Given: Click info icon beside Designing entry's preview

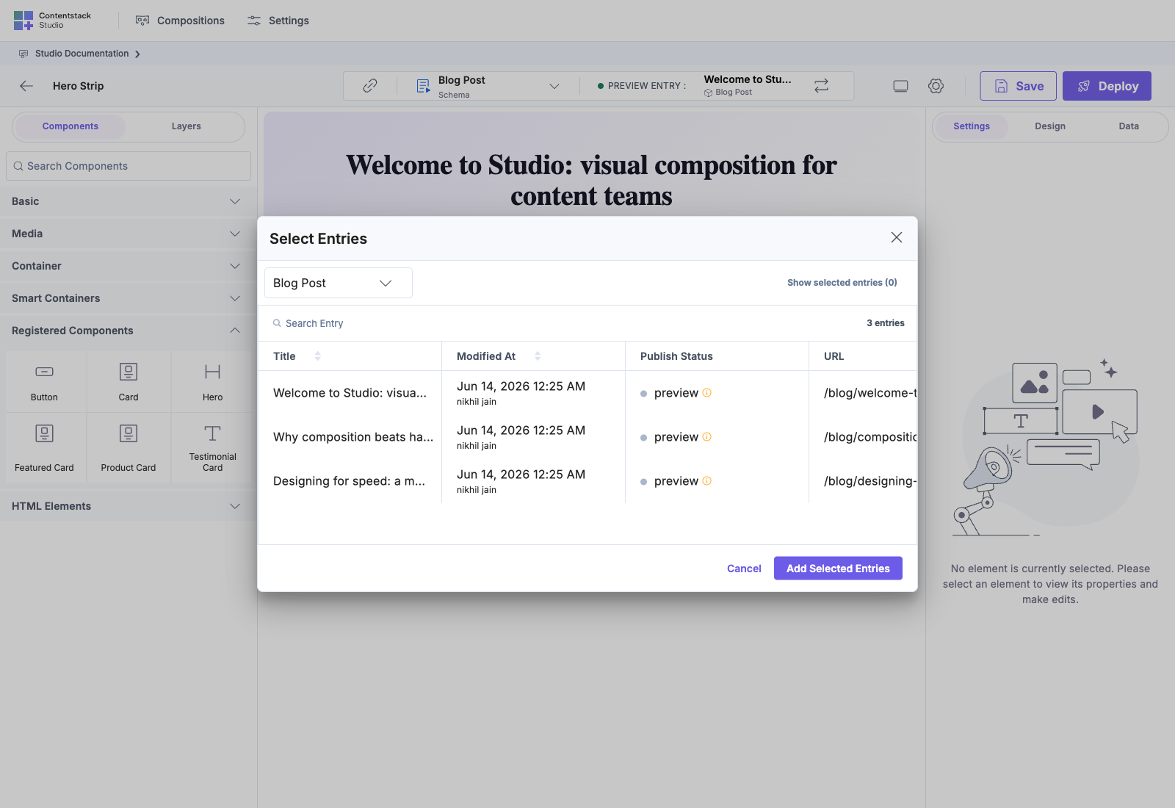Looking at the screenshot, I should (x=707, y=481).
